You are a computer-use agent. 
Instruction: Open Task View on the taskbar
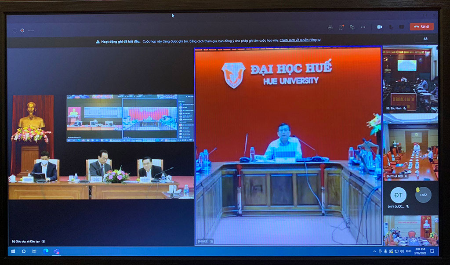(34, 251)
